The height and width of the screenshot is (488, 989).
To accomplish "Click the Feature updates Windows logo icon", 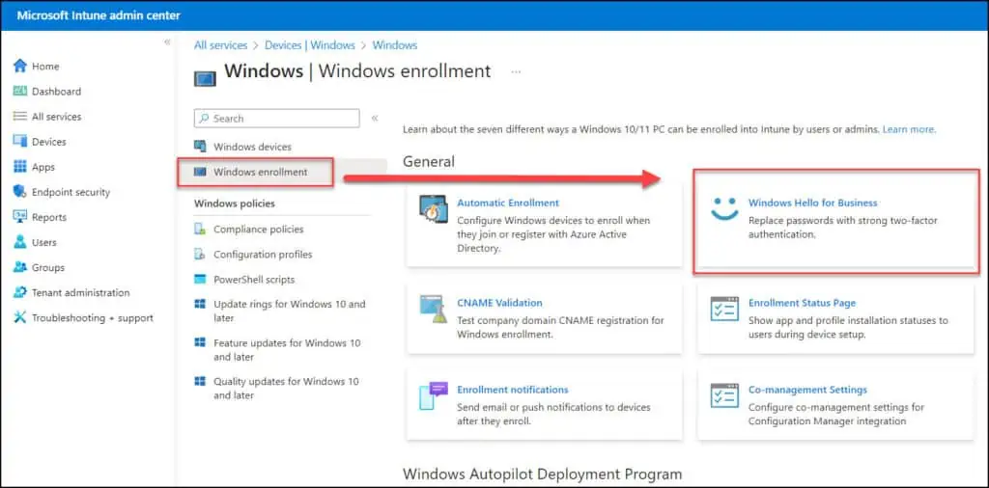I will (x=200, y=343).
